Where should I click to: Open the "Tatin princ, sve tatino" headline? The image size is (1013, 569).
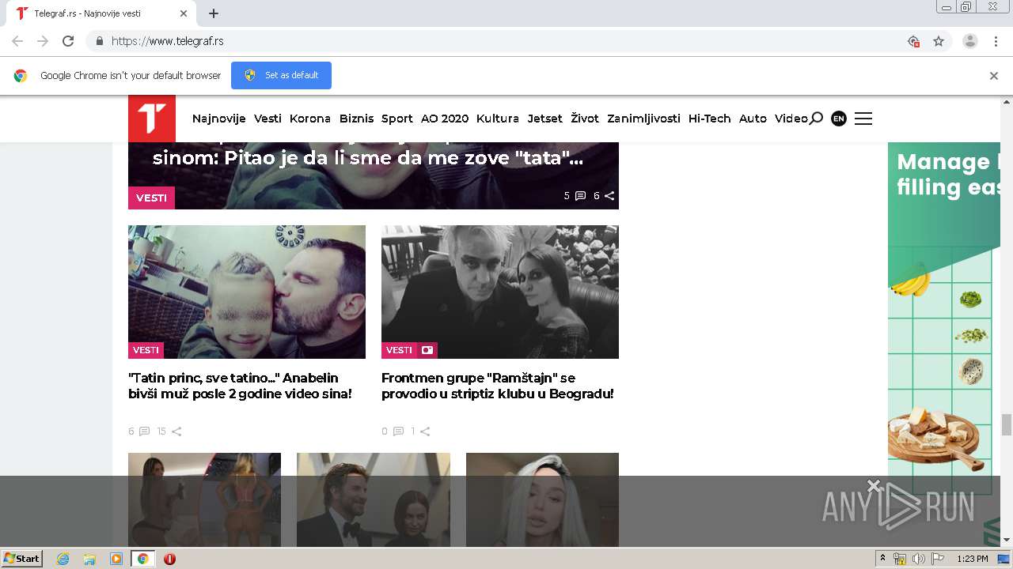(240, 386)
